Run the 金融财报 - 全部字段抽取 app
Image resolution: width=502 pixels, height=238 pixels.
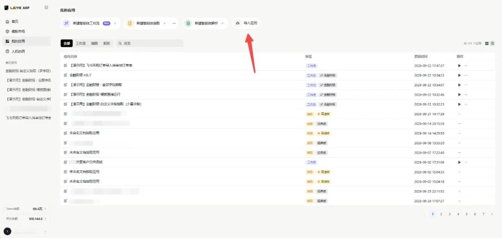point(459,85)
